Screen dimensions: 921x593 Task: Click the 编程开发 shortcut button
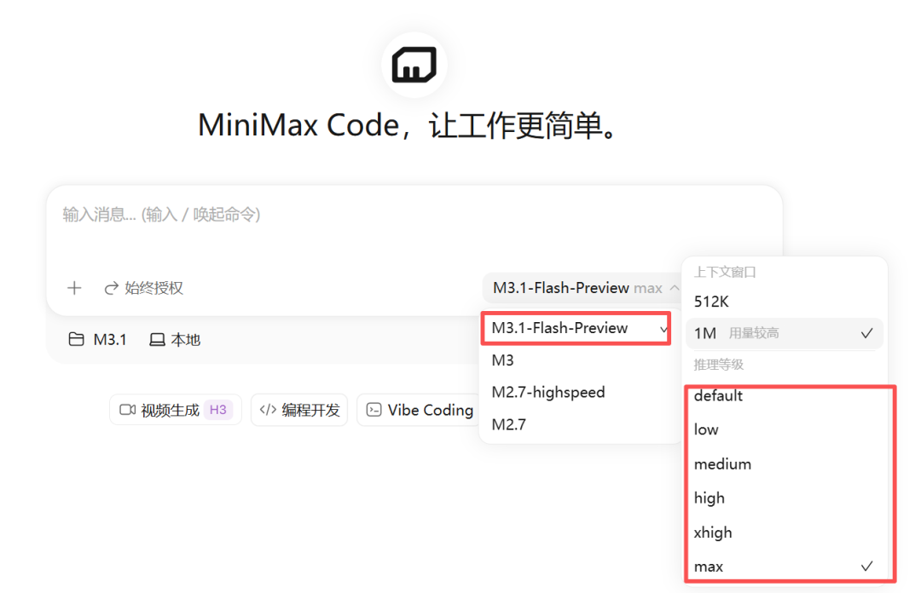pyautogui.click(x=299, y=410)
